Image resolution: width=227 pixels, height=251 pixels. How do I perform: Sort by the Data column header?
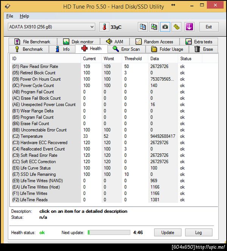point(163,59)
